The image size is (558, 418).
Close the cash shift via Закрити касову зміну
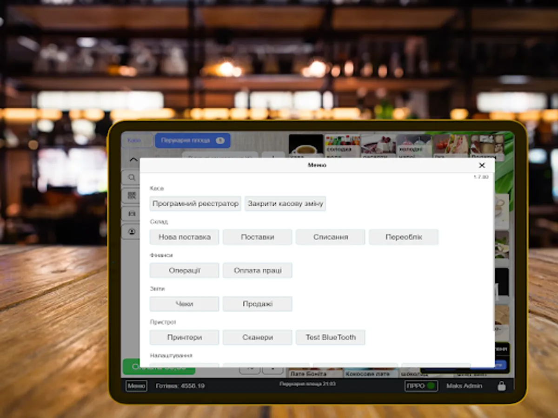pos(285,203)
